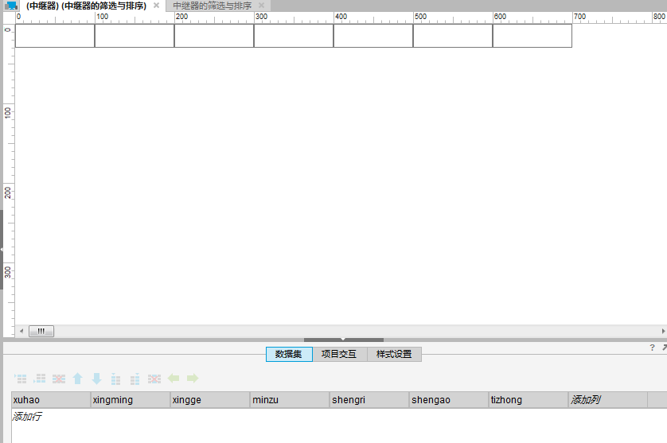Click the move column right green arrow
Viewport: 667px width, 443px height.
tap(193, 378)
